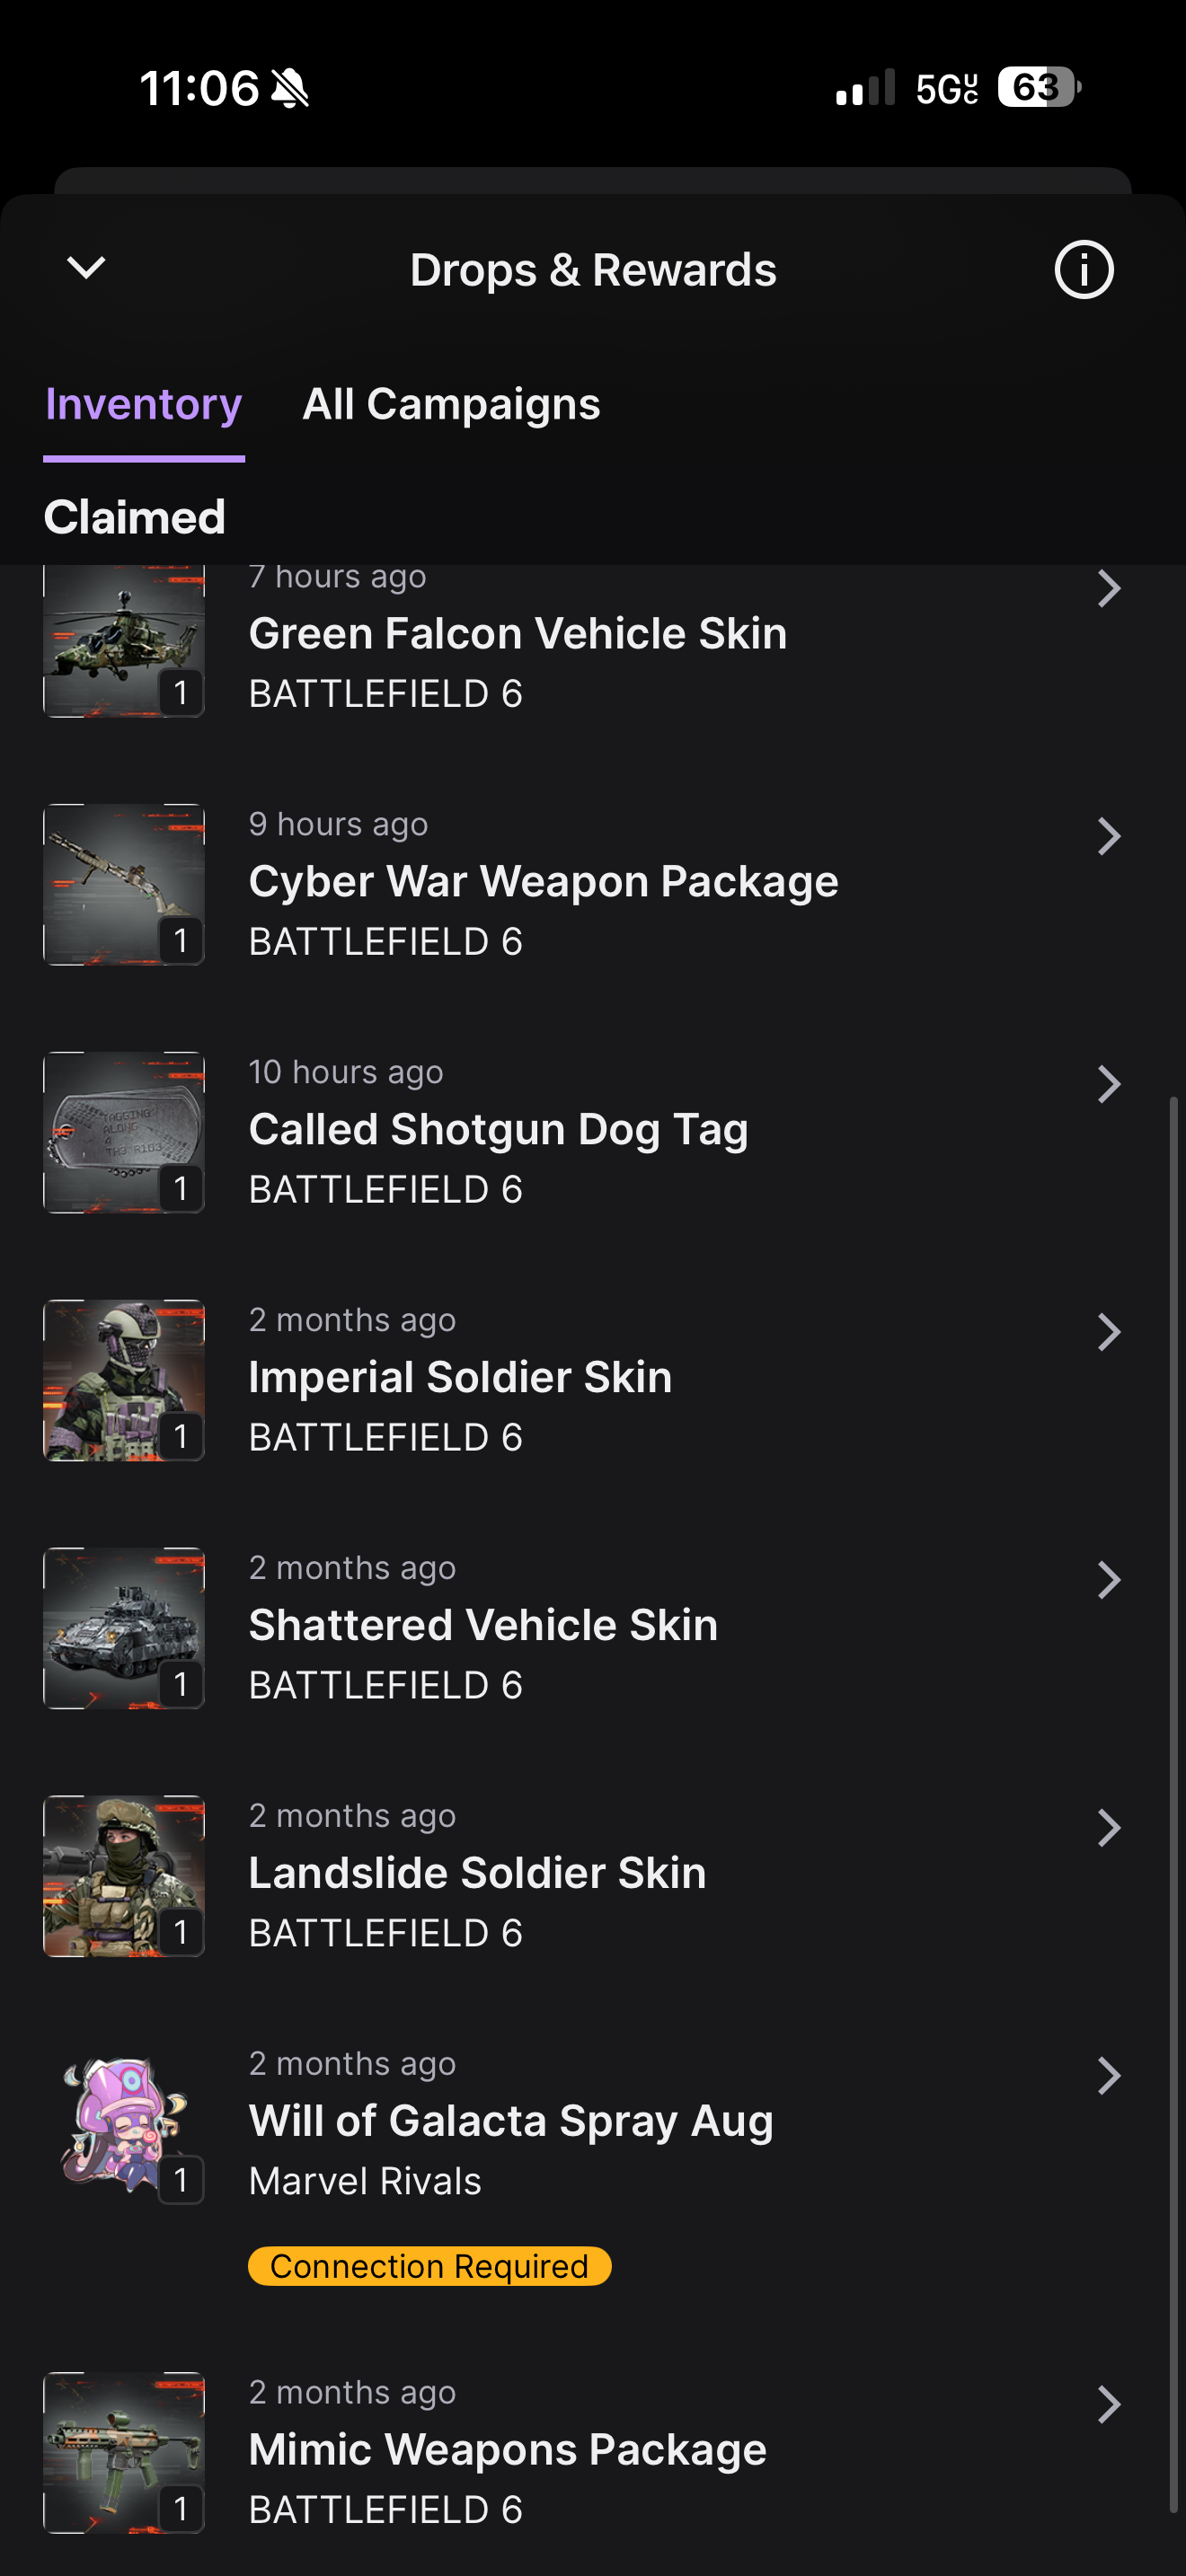The width and height of the screenshot is (1186, 2576).
Task: Switch to the All Campaigns tab
Action: click(451, 404)
